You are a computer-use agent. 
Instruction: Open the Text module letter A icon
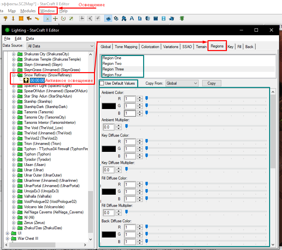click(x=132, y=18)
